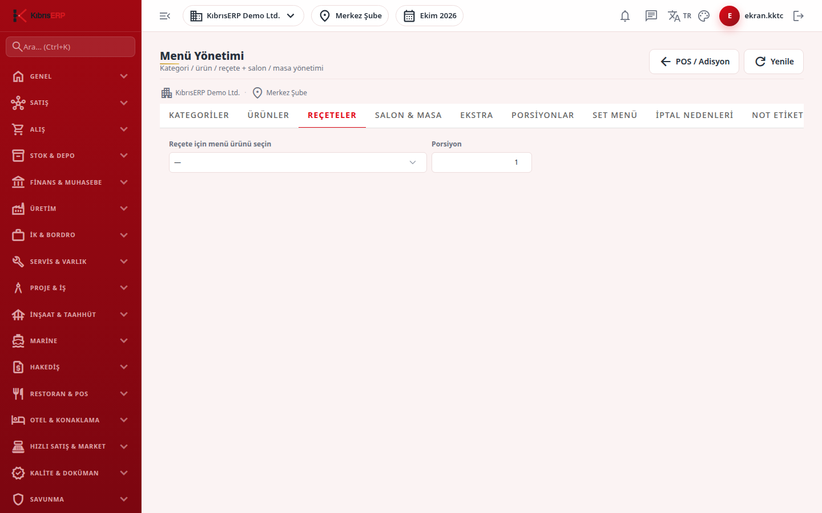Open the messages chat icon

click(651, 16)
